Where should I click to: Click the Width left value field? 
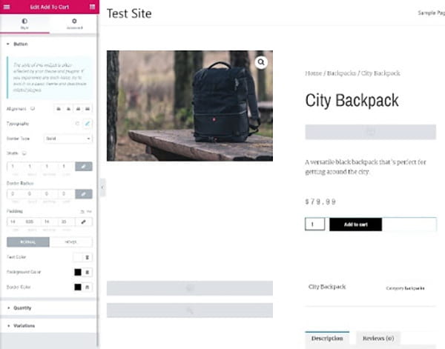[x=67, y=166]
